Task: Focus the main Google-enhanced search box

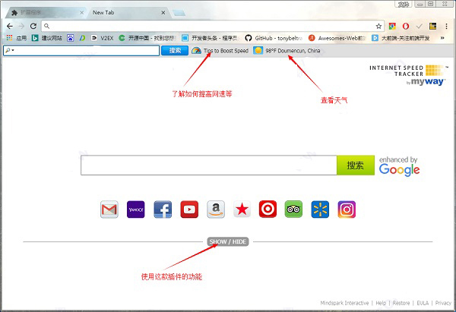Action: click(209, 165)
